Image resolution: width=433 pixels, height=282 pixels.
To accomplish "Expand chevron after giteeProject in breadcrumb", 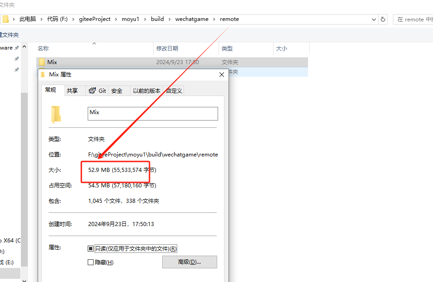I will click(x=116, y=20).
